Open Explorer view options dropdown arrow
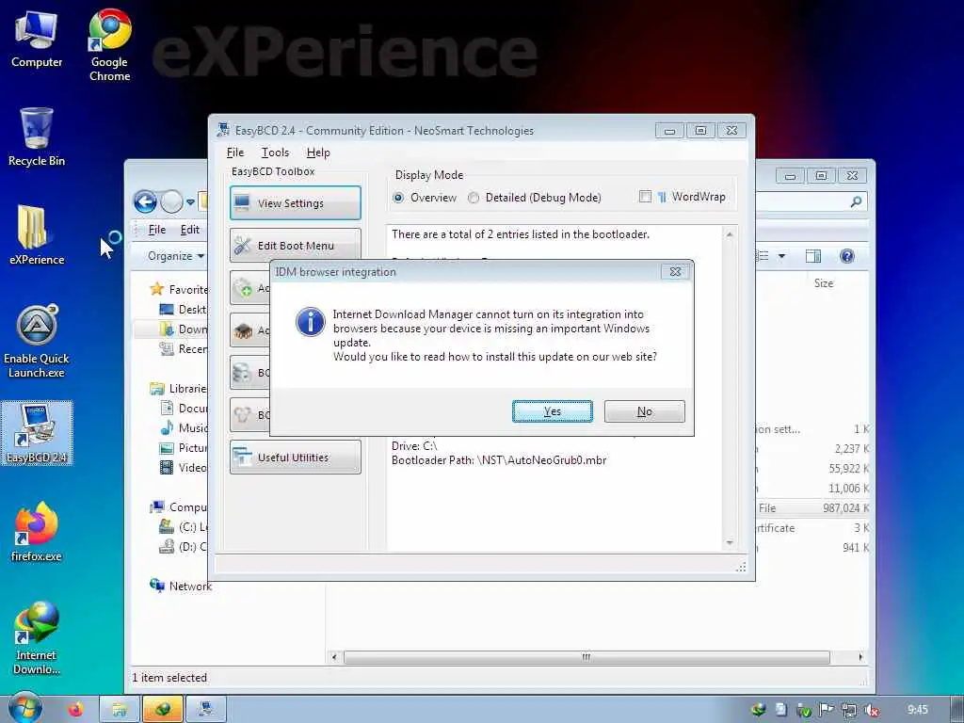 [x=781, y=256]
